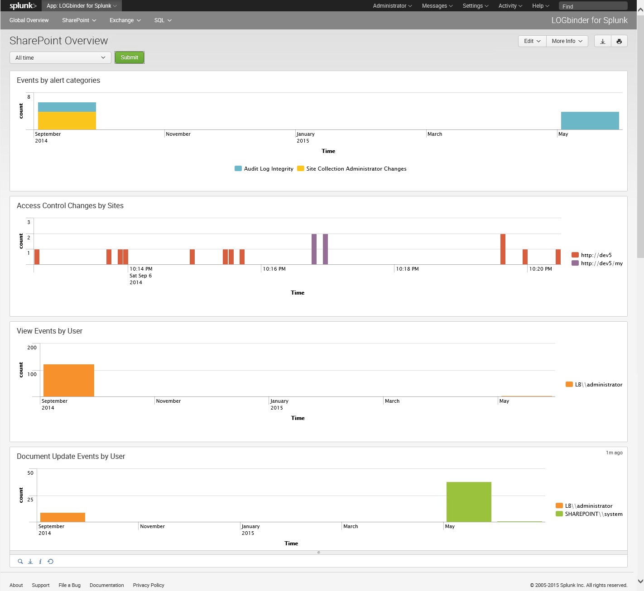Click the green Submit button
This screenshot has width=644, height=591.
coord(130,57)
